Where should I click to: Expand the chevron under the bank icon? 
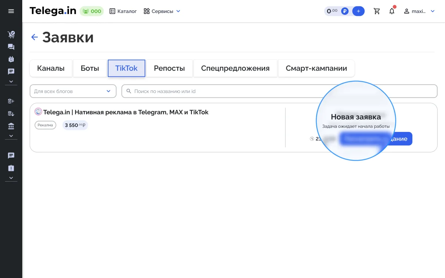point(11,136)
